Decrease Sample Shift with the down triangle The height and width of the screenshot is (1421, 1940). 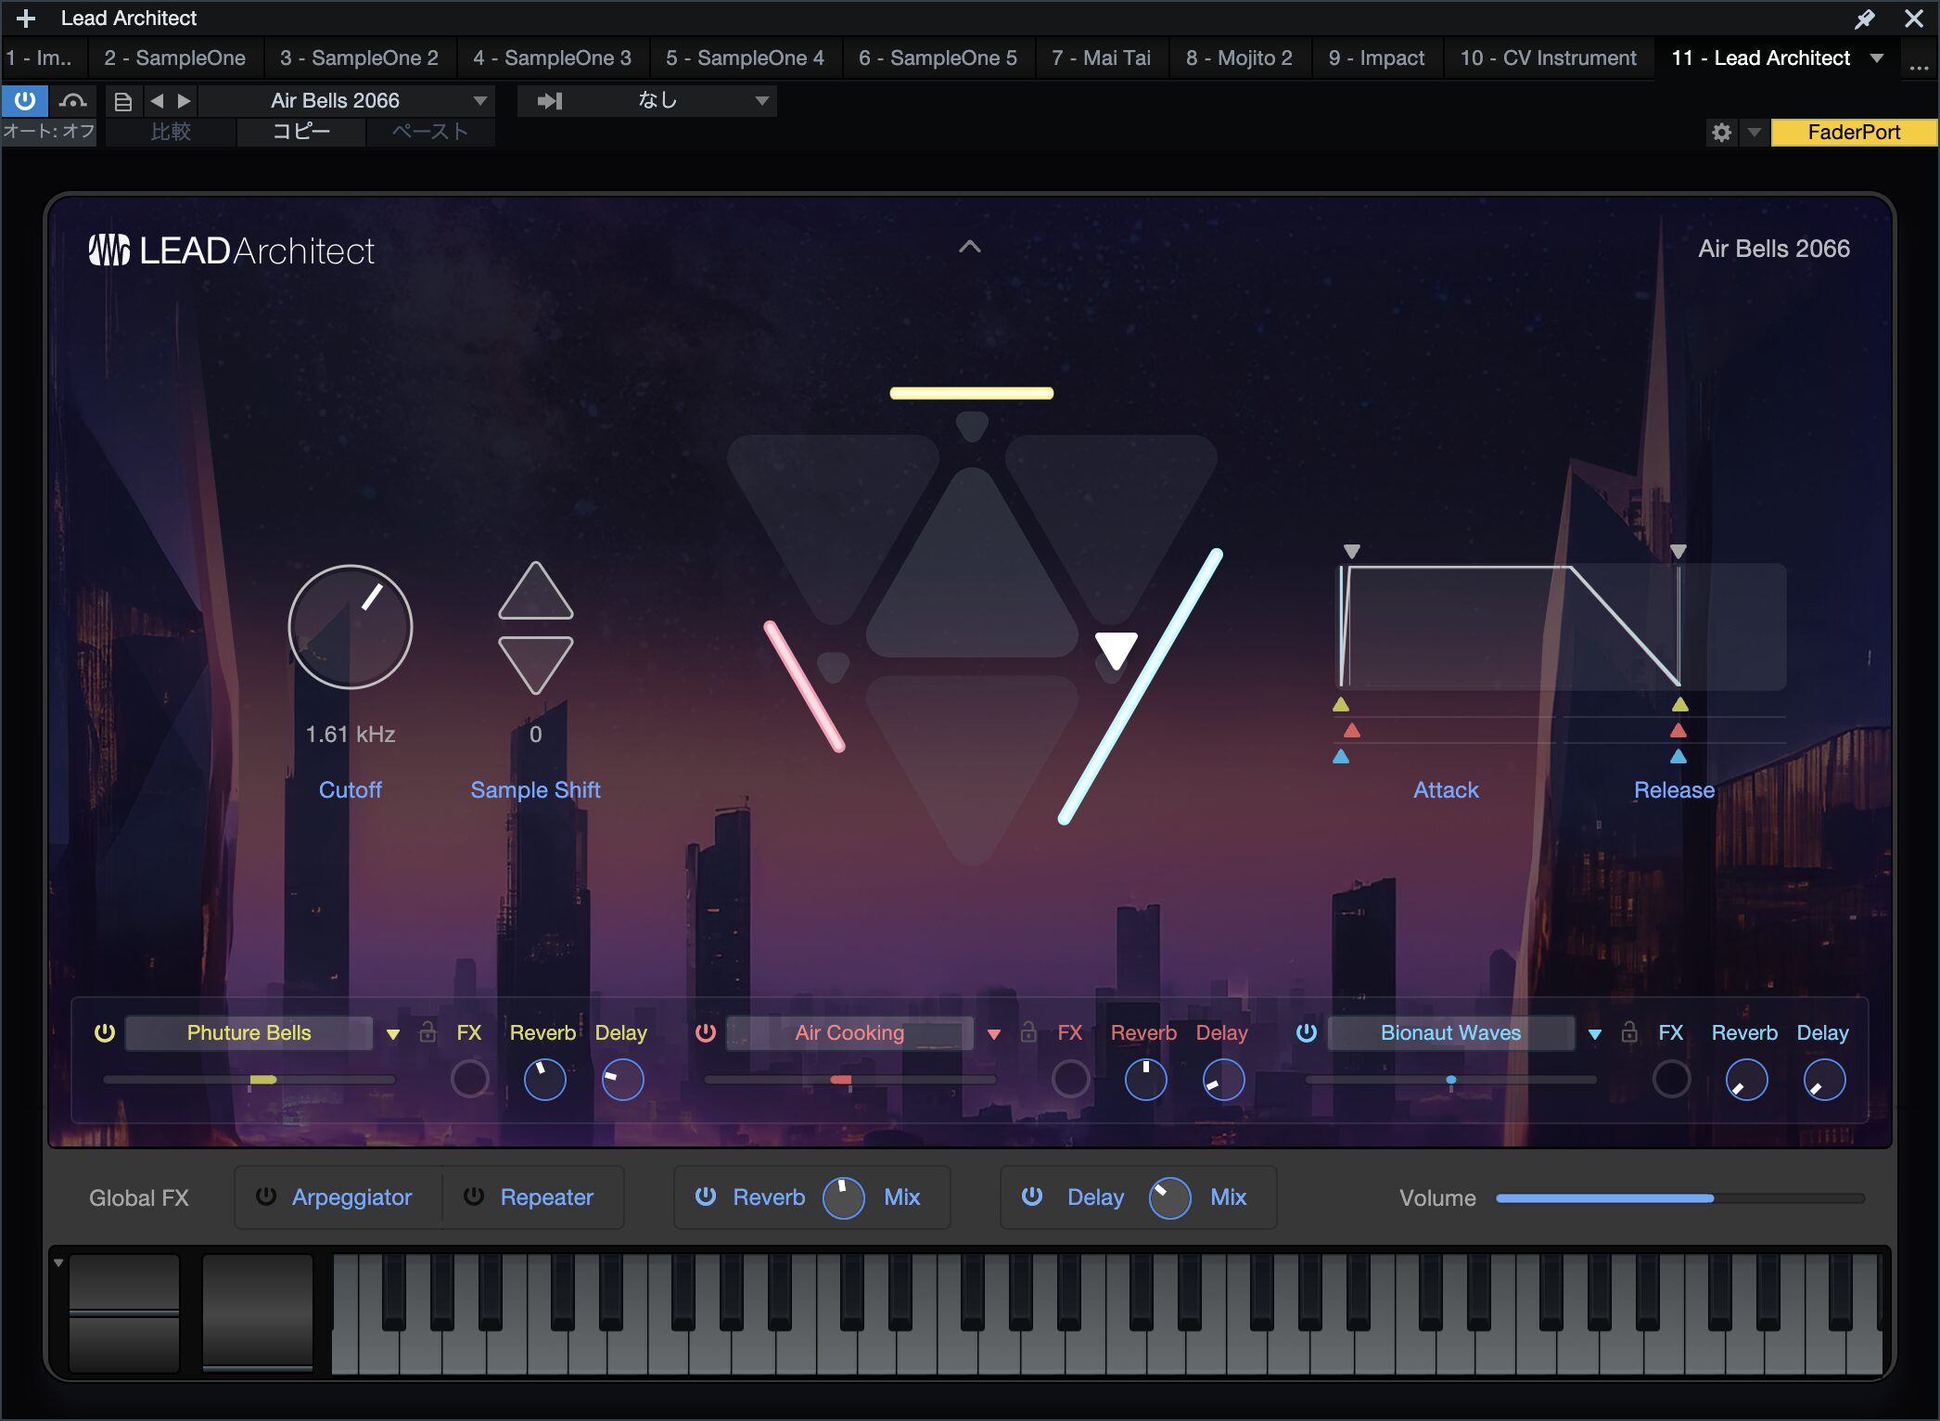coord(536,665)
